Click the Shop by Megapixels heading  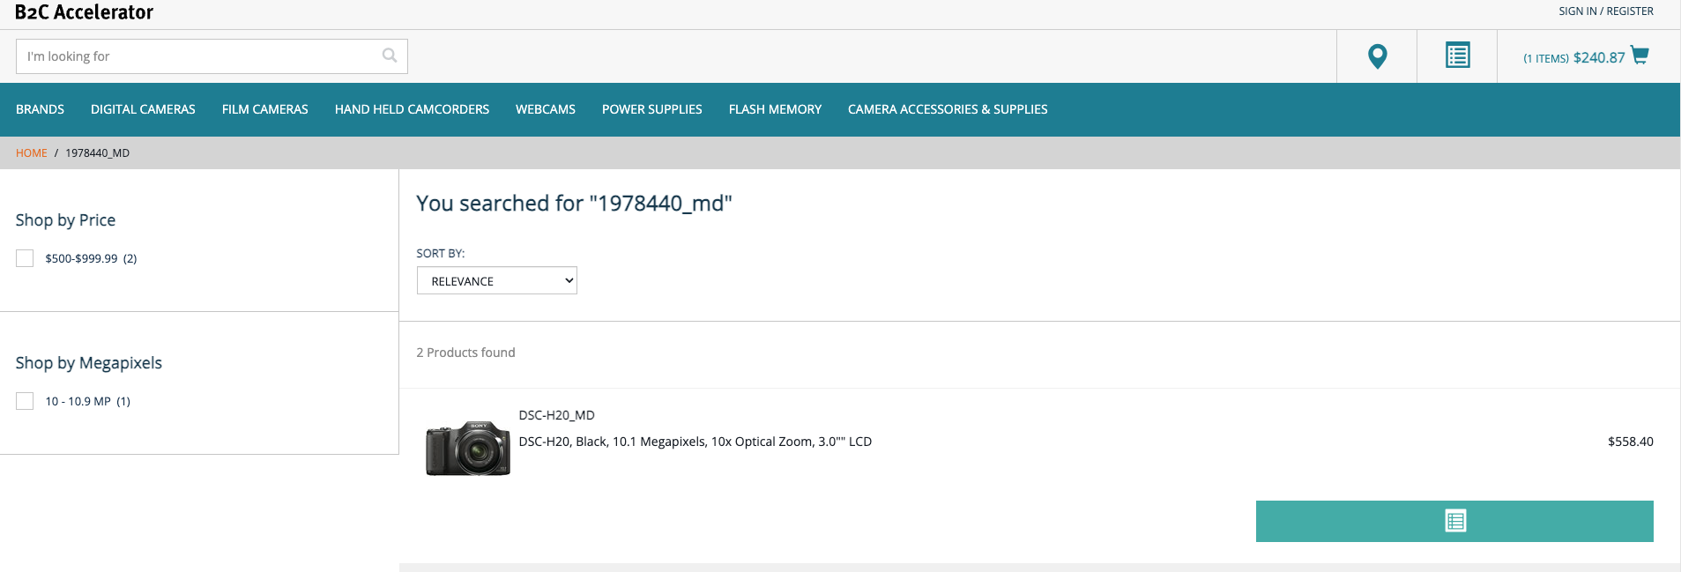pyautogui.click(x=89, y=363)
